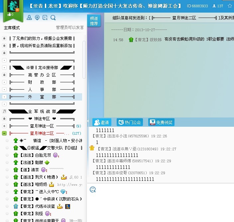Select the 人事部 channel

point(42,89)
